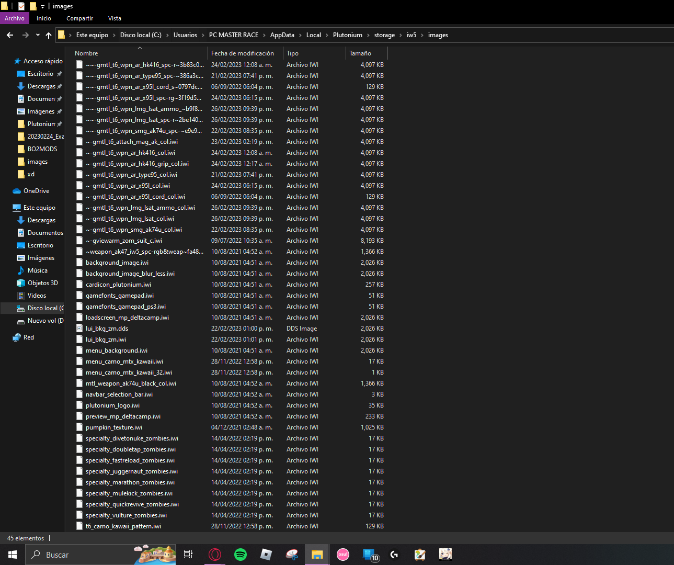Click Plutonium in the address path
674x565 pixels.
[347, 35]
